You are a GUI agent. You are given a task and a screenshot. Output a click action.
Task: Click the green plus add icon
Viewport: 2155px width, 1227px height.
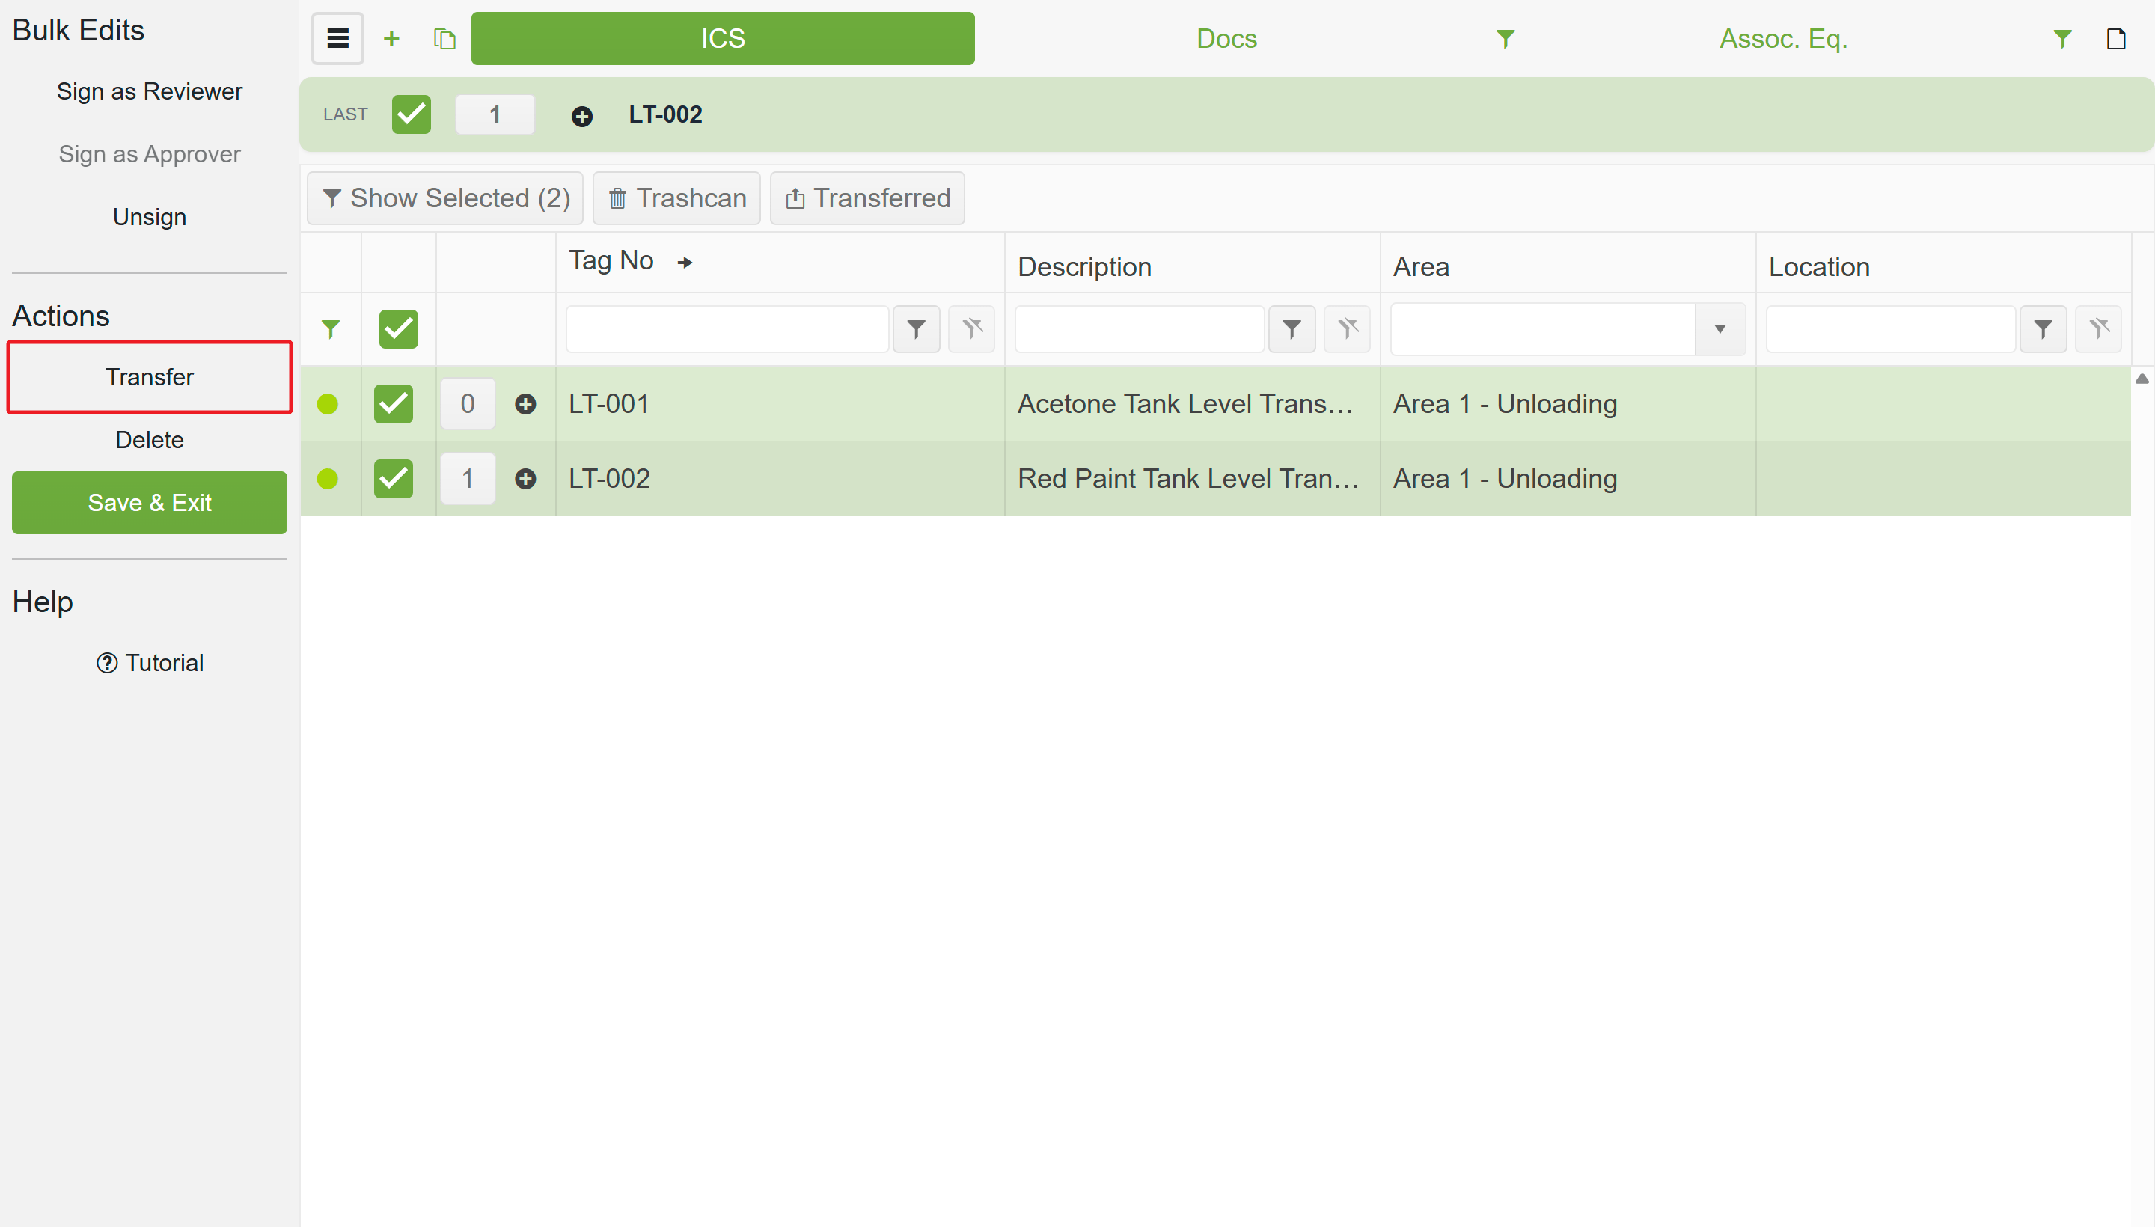point(391,39)
